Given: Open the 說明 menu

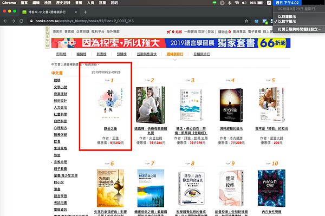Looking at the screenshot, I should click(114, 3).
